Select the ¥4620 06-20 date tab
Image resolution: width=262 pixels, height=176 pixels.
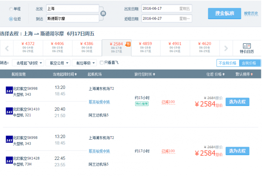tap(205, 47)
